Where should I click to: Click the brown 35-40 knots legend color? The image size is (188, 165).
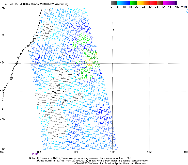pyautogui.click(x=160, y=3)
